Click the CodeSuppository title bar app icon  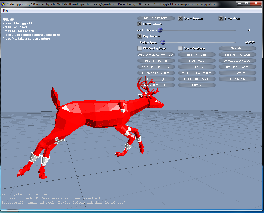coord(3,4)
